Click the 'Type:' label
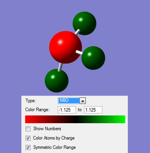 [x=31, y=101]
